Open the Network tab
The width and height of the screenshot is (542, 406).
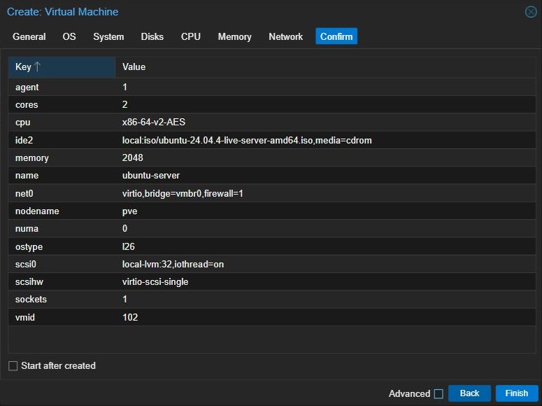coord(286,36)
